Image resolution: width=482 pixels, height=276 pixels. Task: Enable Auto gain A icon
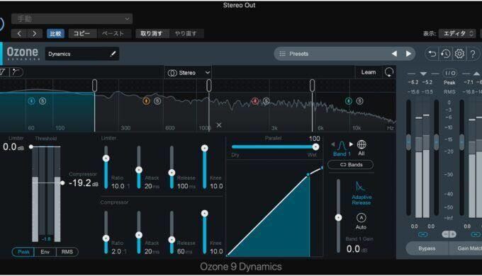[361, 218]
